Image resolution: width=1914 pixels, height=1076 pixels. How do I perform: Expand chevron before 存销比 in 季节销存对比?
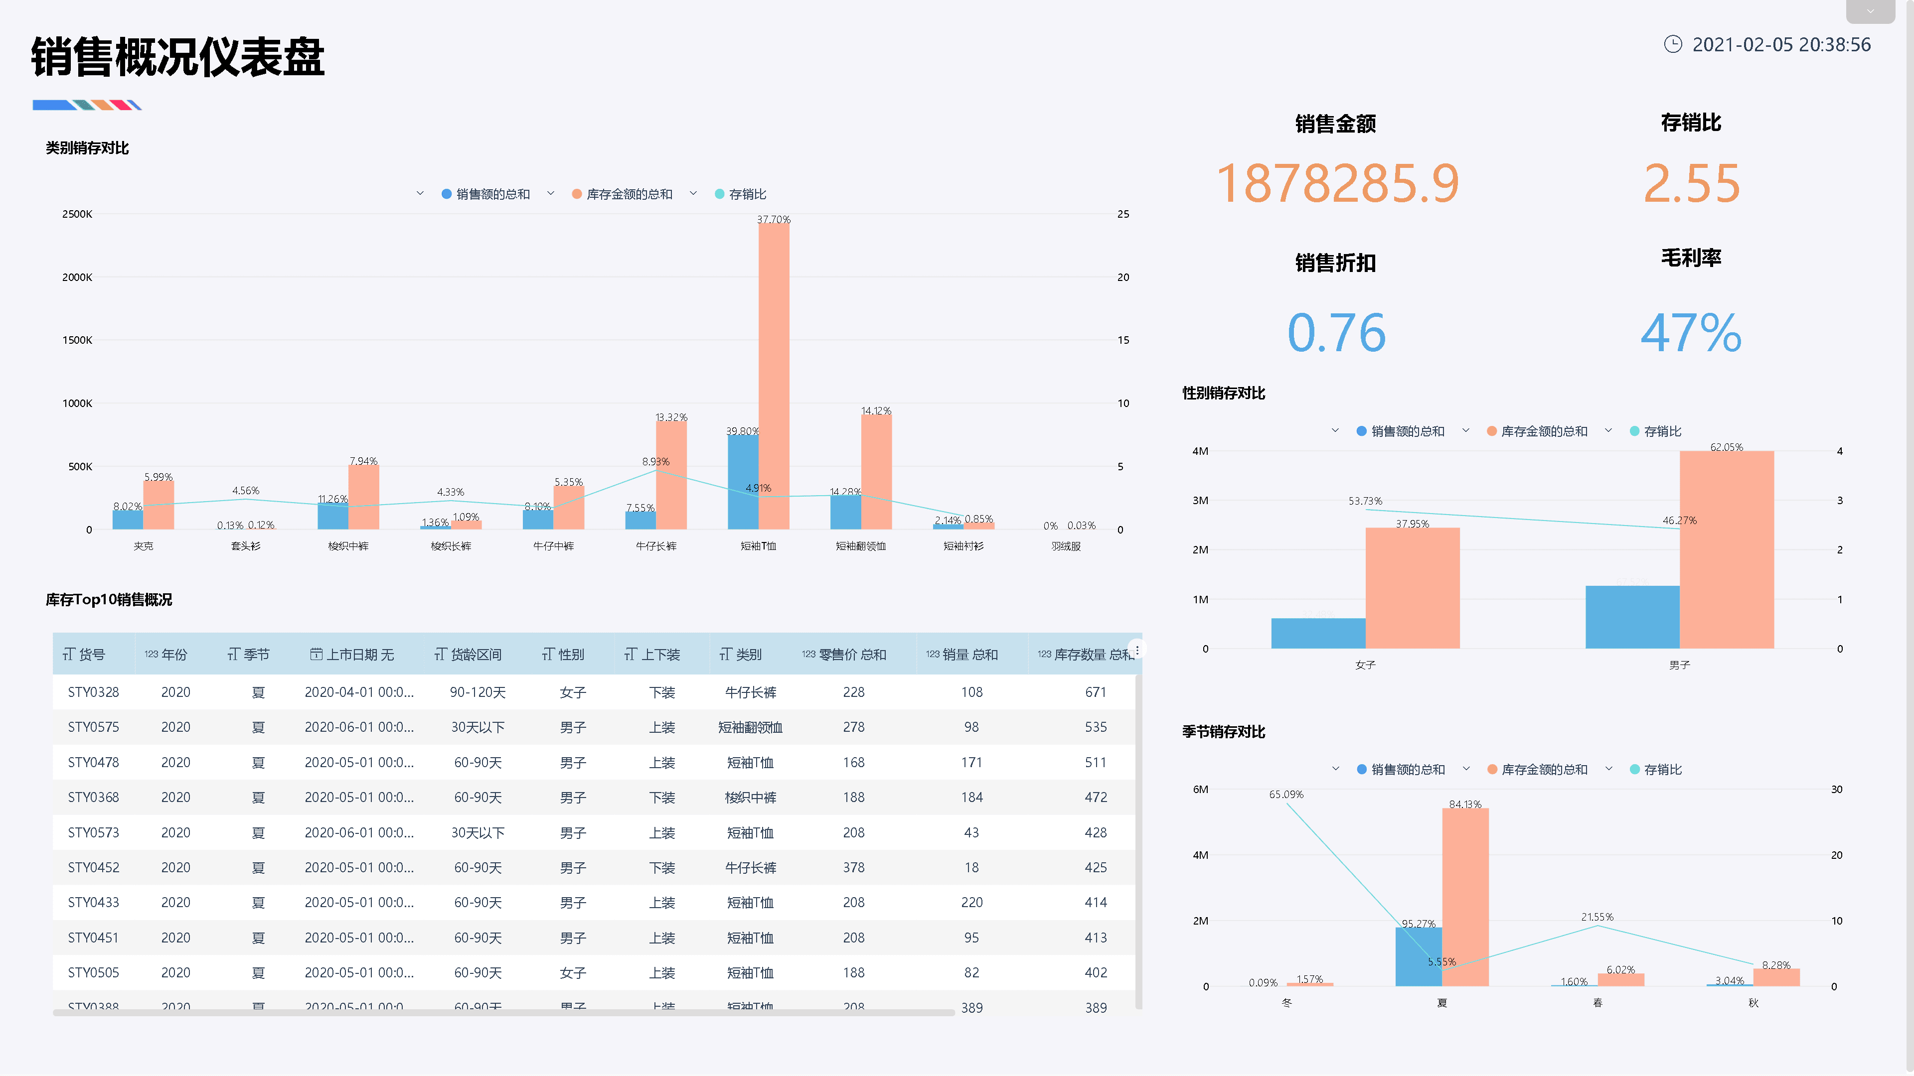1608,769
